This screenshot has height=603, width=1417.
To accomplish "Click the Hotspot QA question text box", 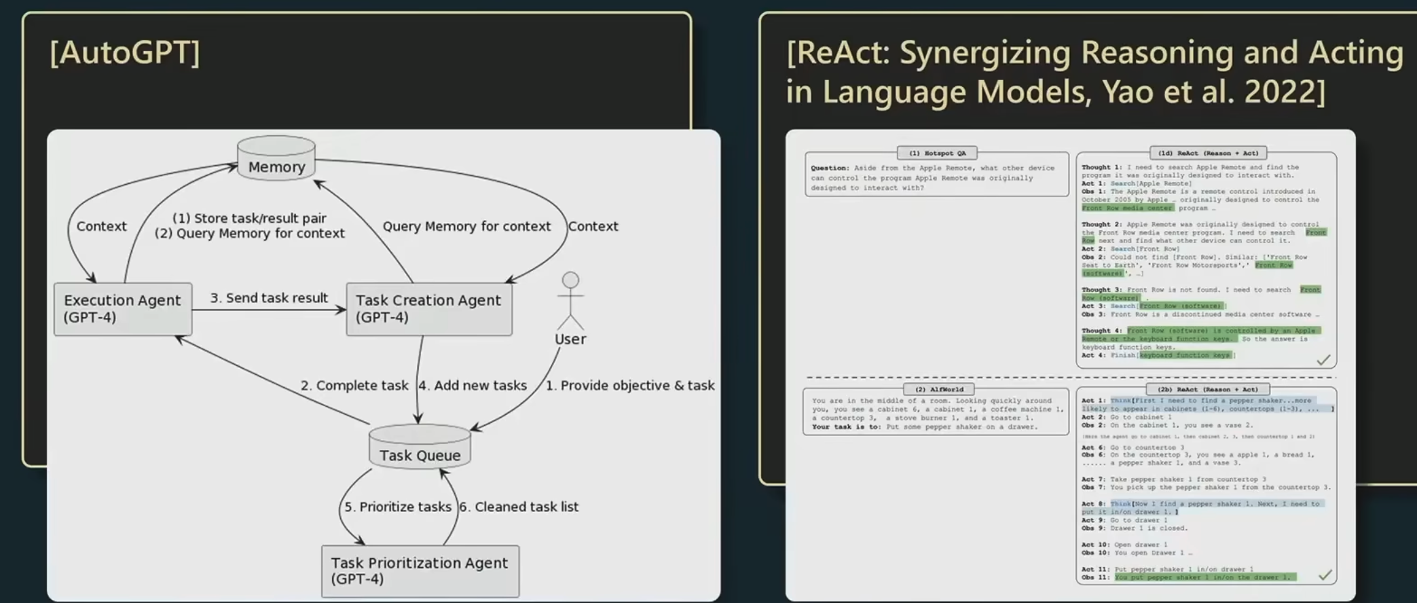I will tap(936, 178).
